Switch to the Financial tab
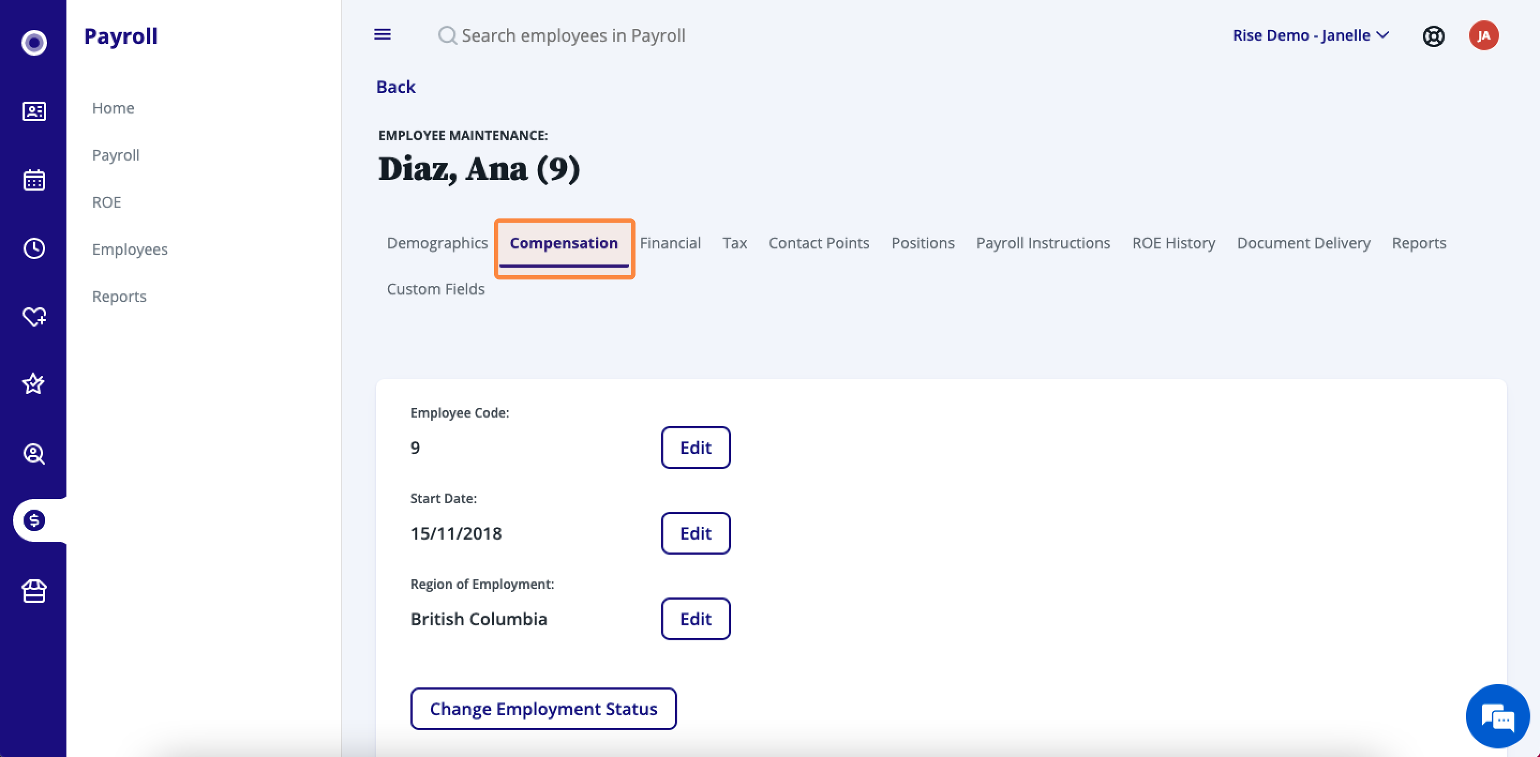 [670, 243]
